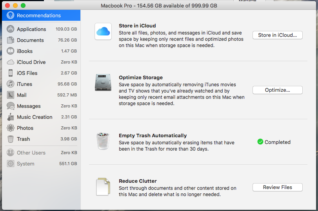Screen dimensions: 318x211
Task: Click the iOS Files phone icon
Action: (x=10, y=73)
